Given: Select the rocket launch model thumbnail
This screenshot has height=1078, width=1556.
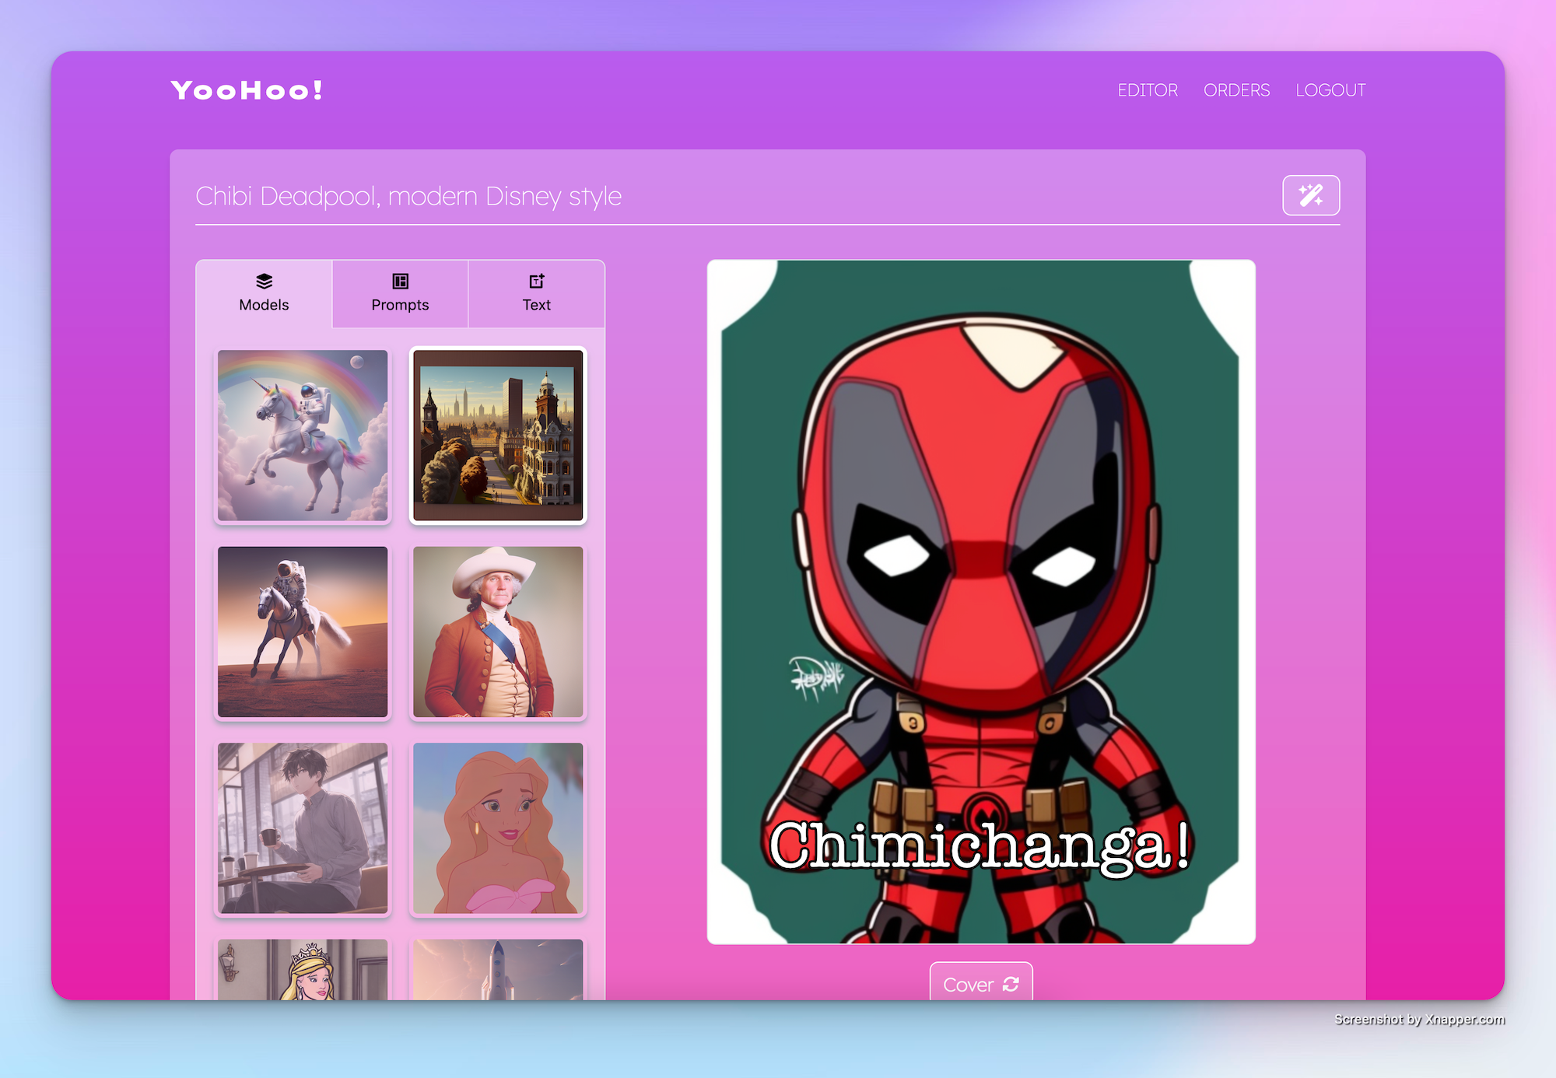Looking at the screenshot, I should coord(498,969).
